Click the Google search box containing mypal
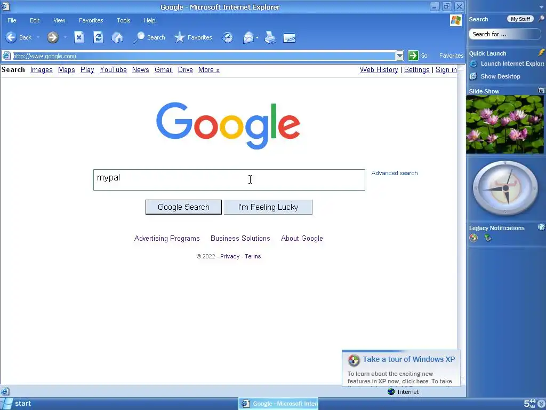Image resolution: width=546 pixels, height=410 pixels. click(x=229, y=180)
